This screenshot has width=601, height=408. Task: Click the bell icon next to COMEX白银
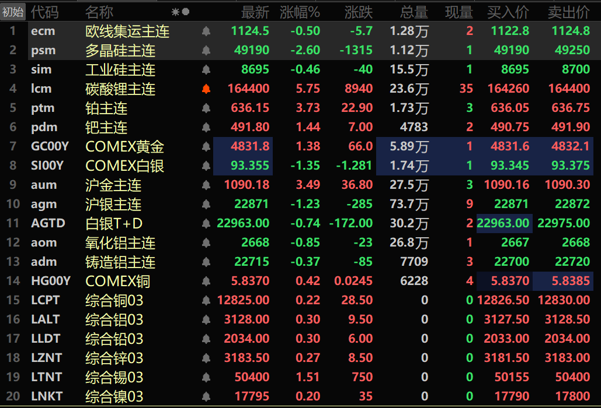206,166
